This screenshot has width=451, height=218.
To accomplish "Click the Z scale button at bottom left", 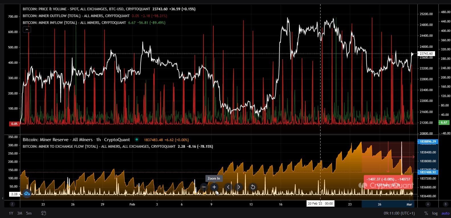I will tap(12, 204).
